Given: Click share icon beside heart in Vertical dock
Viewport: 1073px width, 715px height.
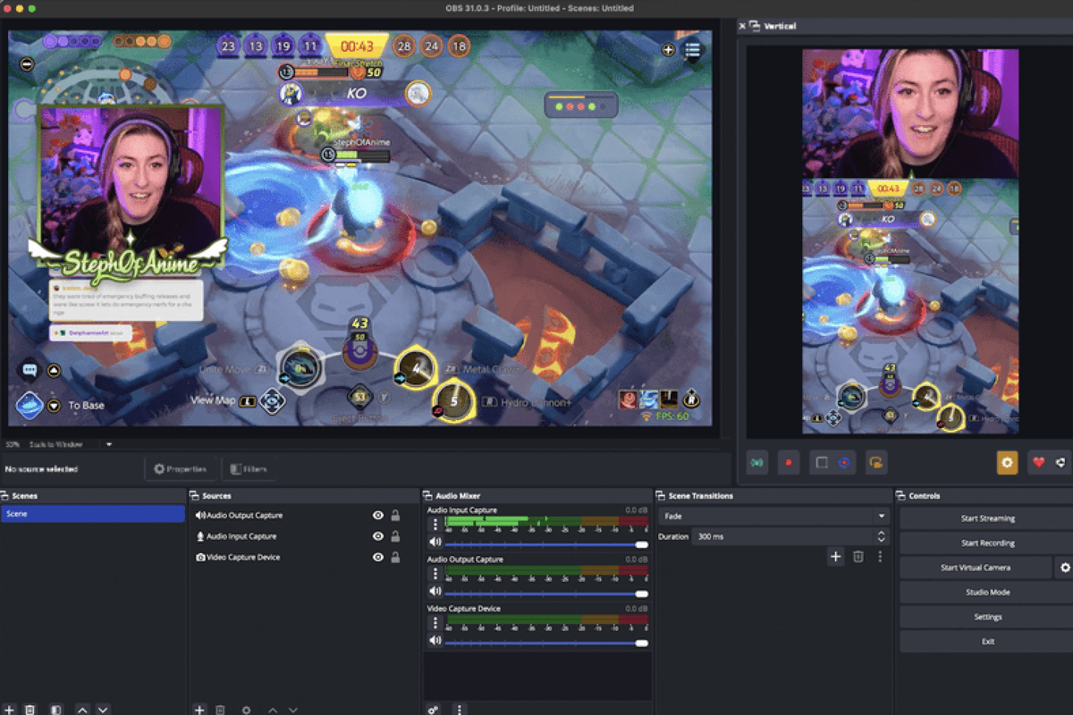Looking at the screenshot, I should 1060,463.
